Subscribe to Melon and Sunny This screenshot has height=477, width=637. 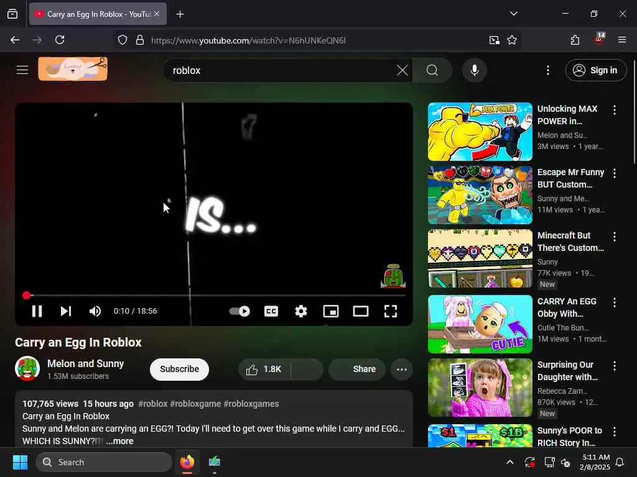[179, 369]
